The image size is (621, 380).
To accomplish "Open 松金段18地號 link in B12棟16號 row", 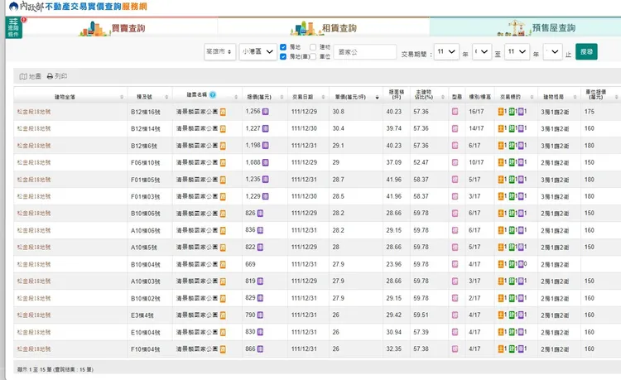I will [x=34, y=112].
